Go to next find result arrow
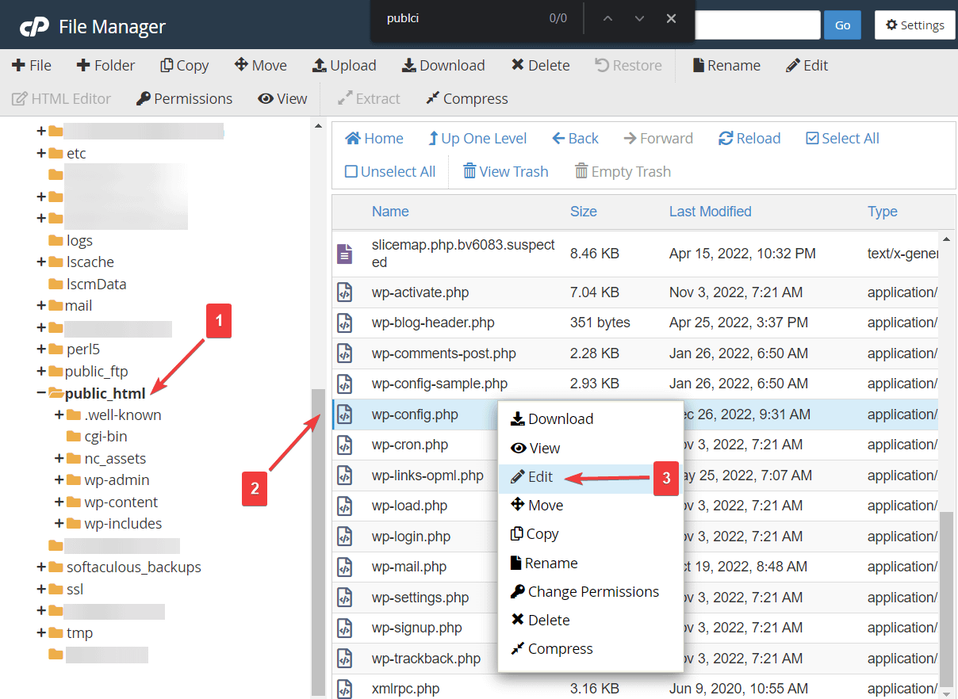 (x=639, y=18)
